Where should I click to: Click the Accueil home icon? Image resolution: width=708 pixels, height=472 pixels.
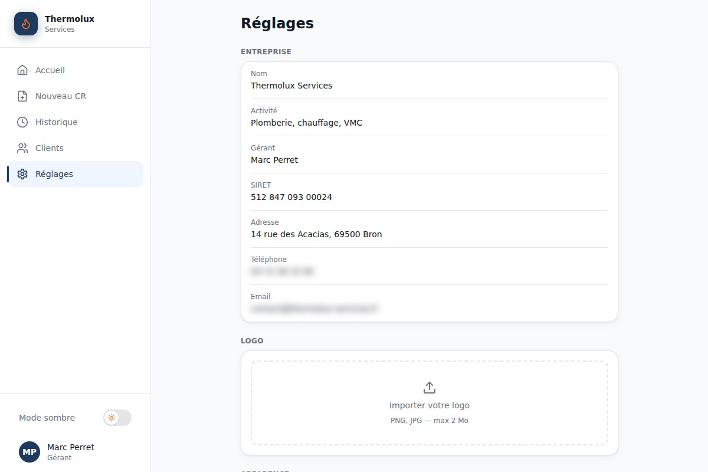pyautogui.click(x=22, y=70)
